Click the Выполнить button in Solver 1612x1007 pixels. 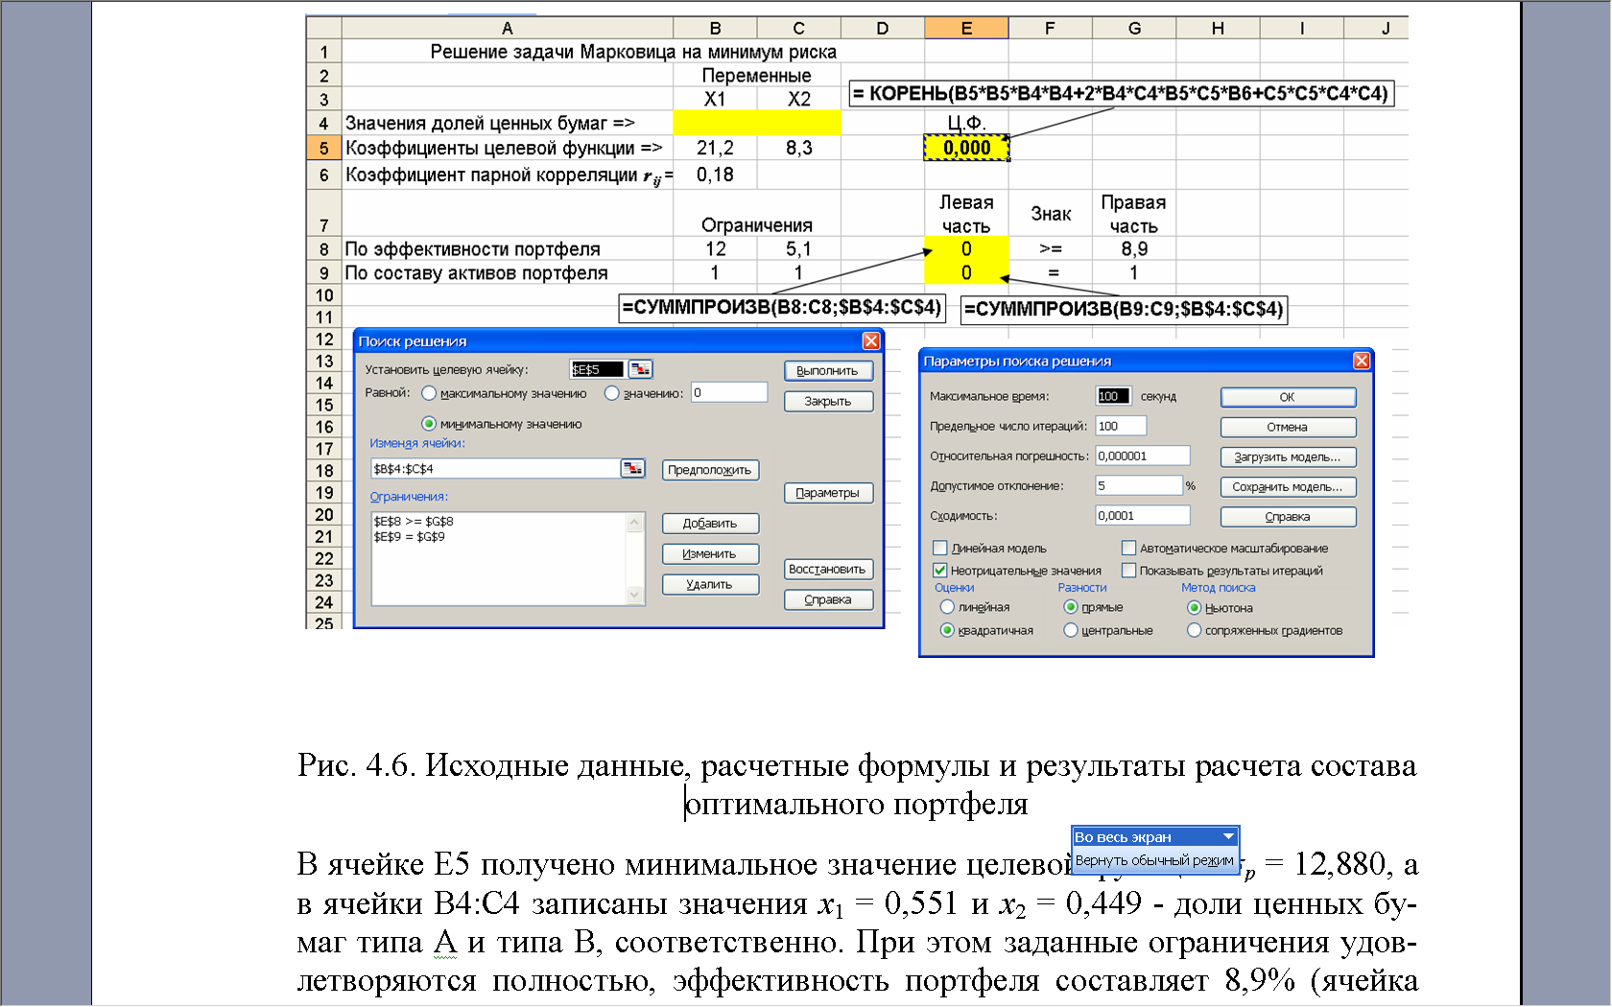pyautogui.click(x=828, y=370)
